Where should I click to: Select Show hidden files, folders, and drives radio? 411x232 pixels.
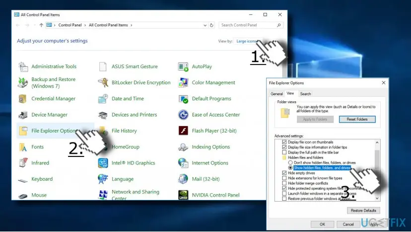(x=290, y=168)
